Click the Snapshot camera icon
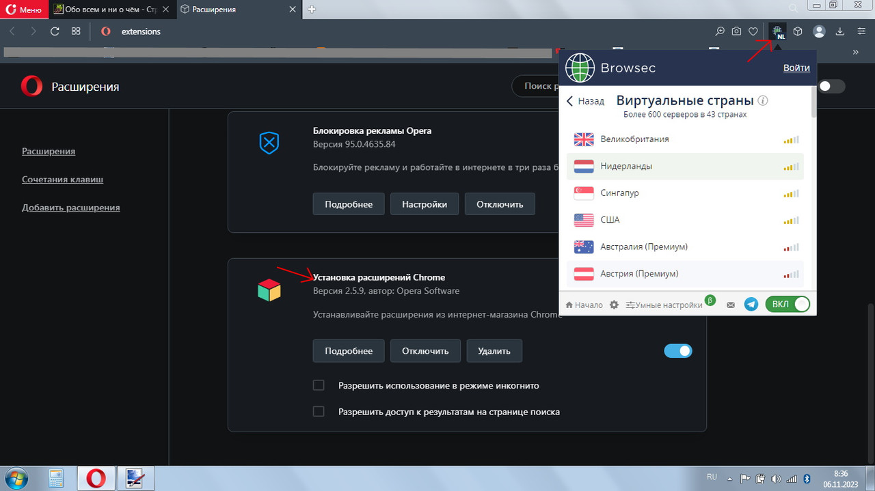 [x=736, y=31]
